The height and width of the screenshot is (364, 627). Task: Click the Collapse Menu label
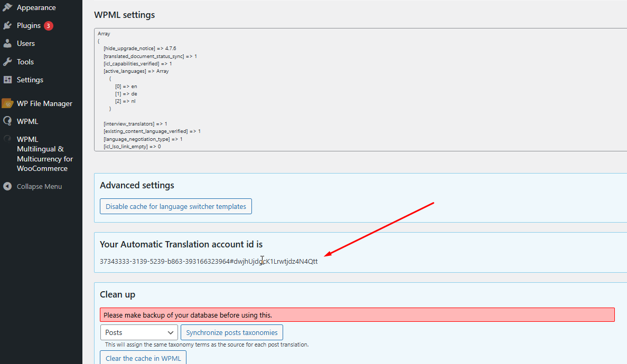coord(39,186)
